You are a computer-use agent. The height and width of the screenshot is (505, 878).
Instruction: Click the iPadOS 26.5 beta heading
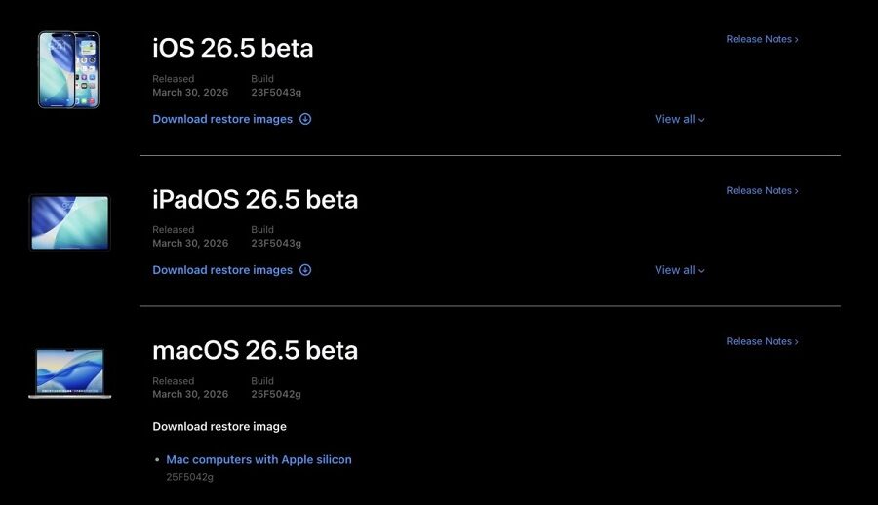pos(256,199)
